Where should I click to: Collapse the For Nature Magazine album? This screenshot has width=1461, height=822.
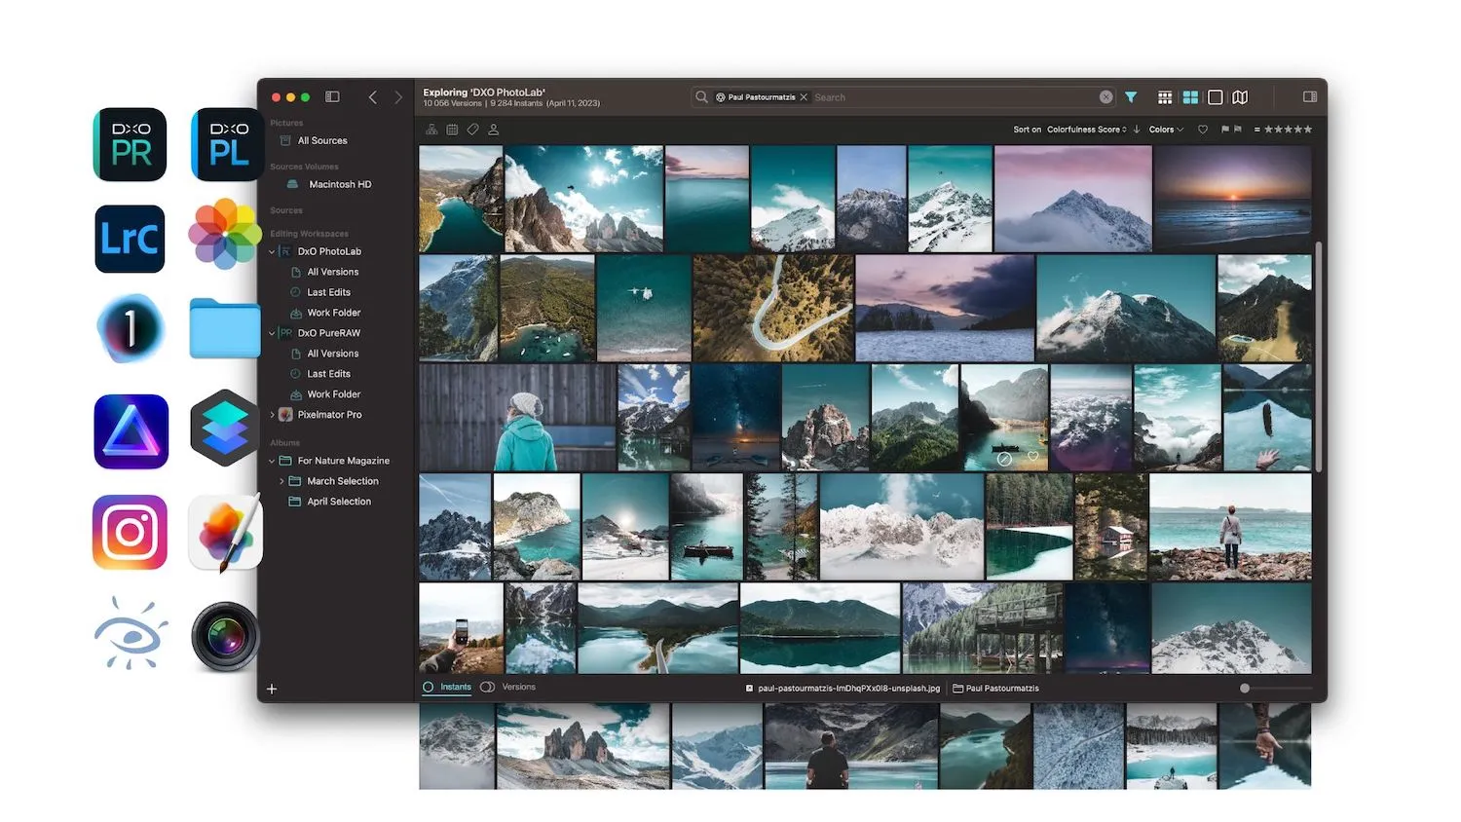[x=273, y=461]
